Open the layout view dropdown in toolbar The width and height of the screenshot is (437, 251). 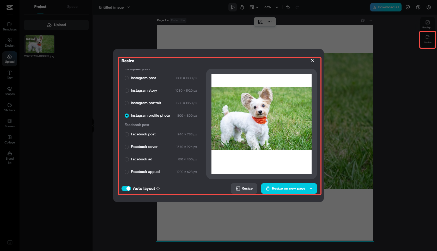click(x=254, y=7)
